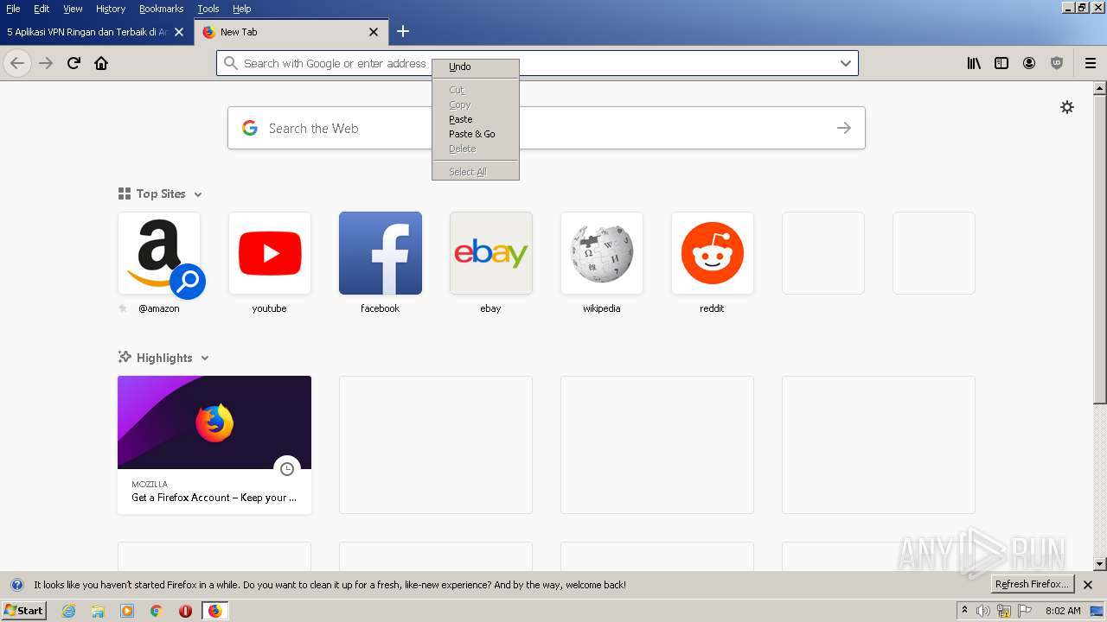Expand the Top Sites section chevron
1107x622 pixels.
click(x=198, y=194)
